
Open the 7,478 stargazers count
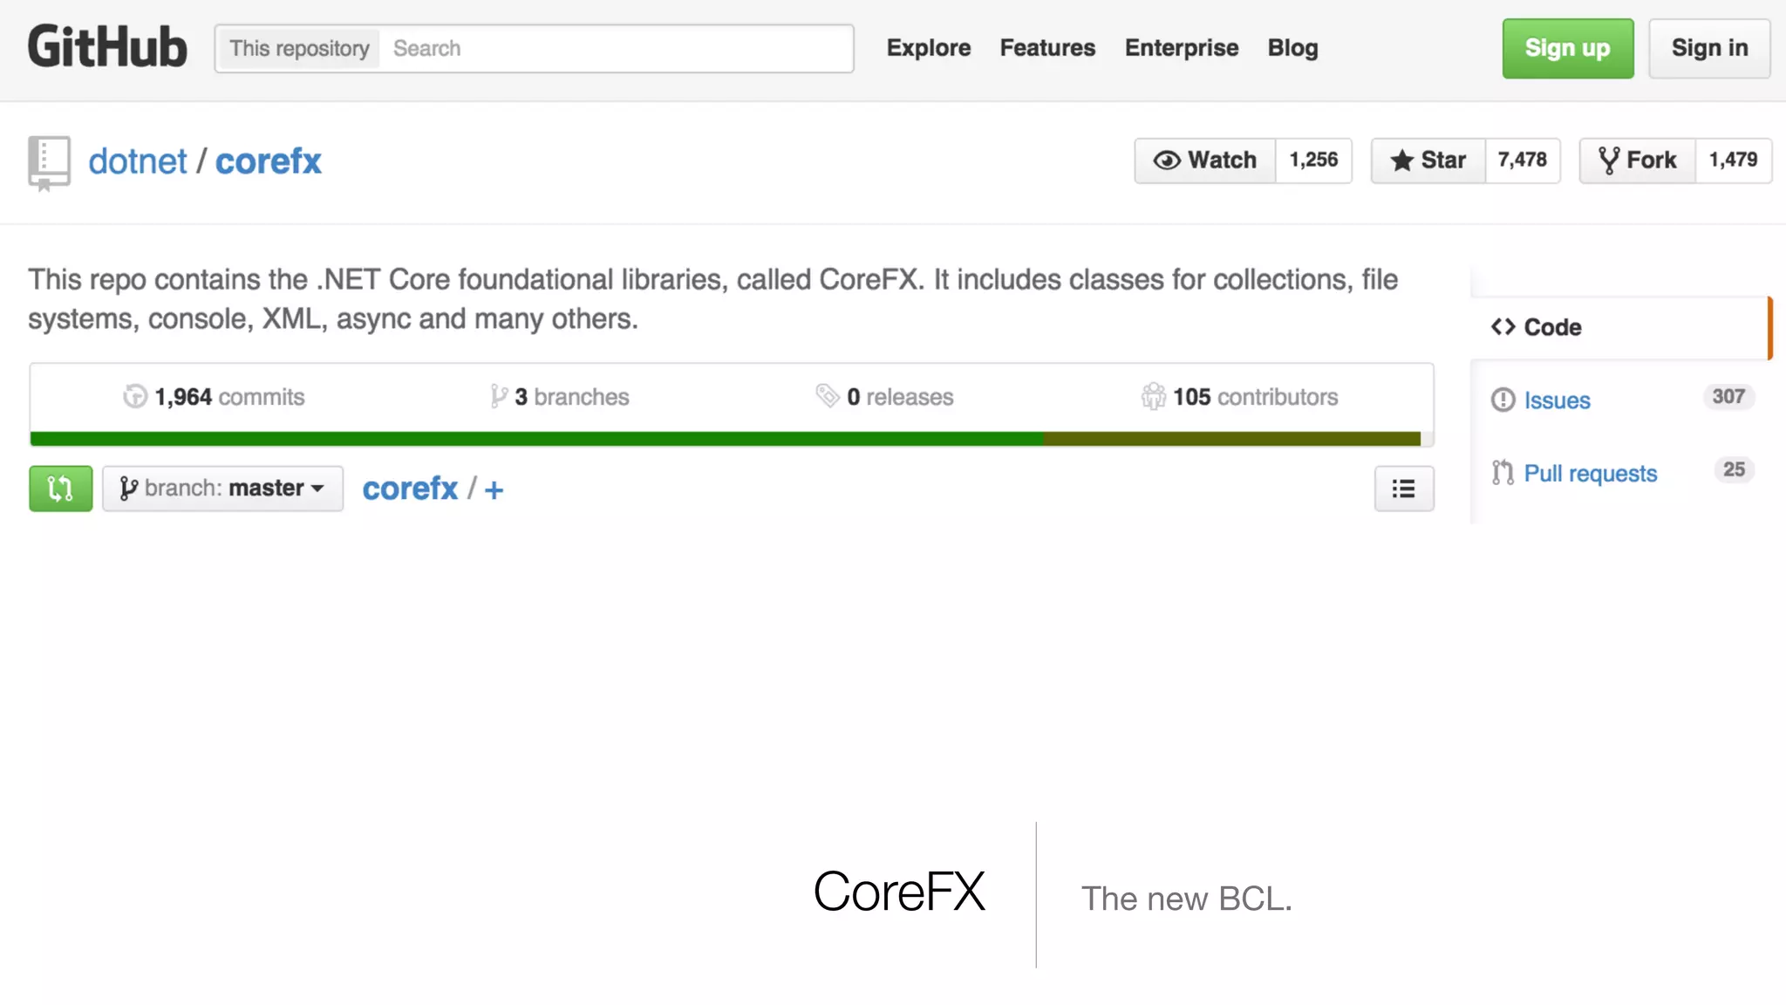(1523, 161)
